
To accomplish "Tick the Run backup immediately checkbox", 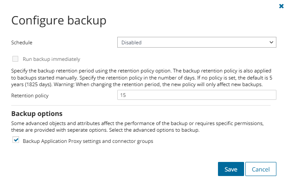I will 16,59.
